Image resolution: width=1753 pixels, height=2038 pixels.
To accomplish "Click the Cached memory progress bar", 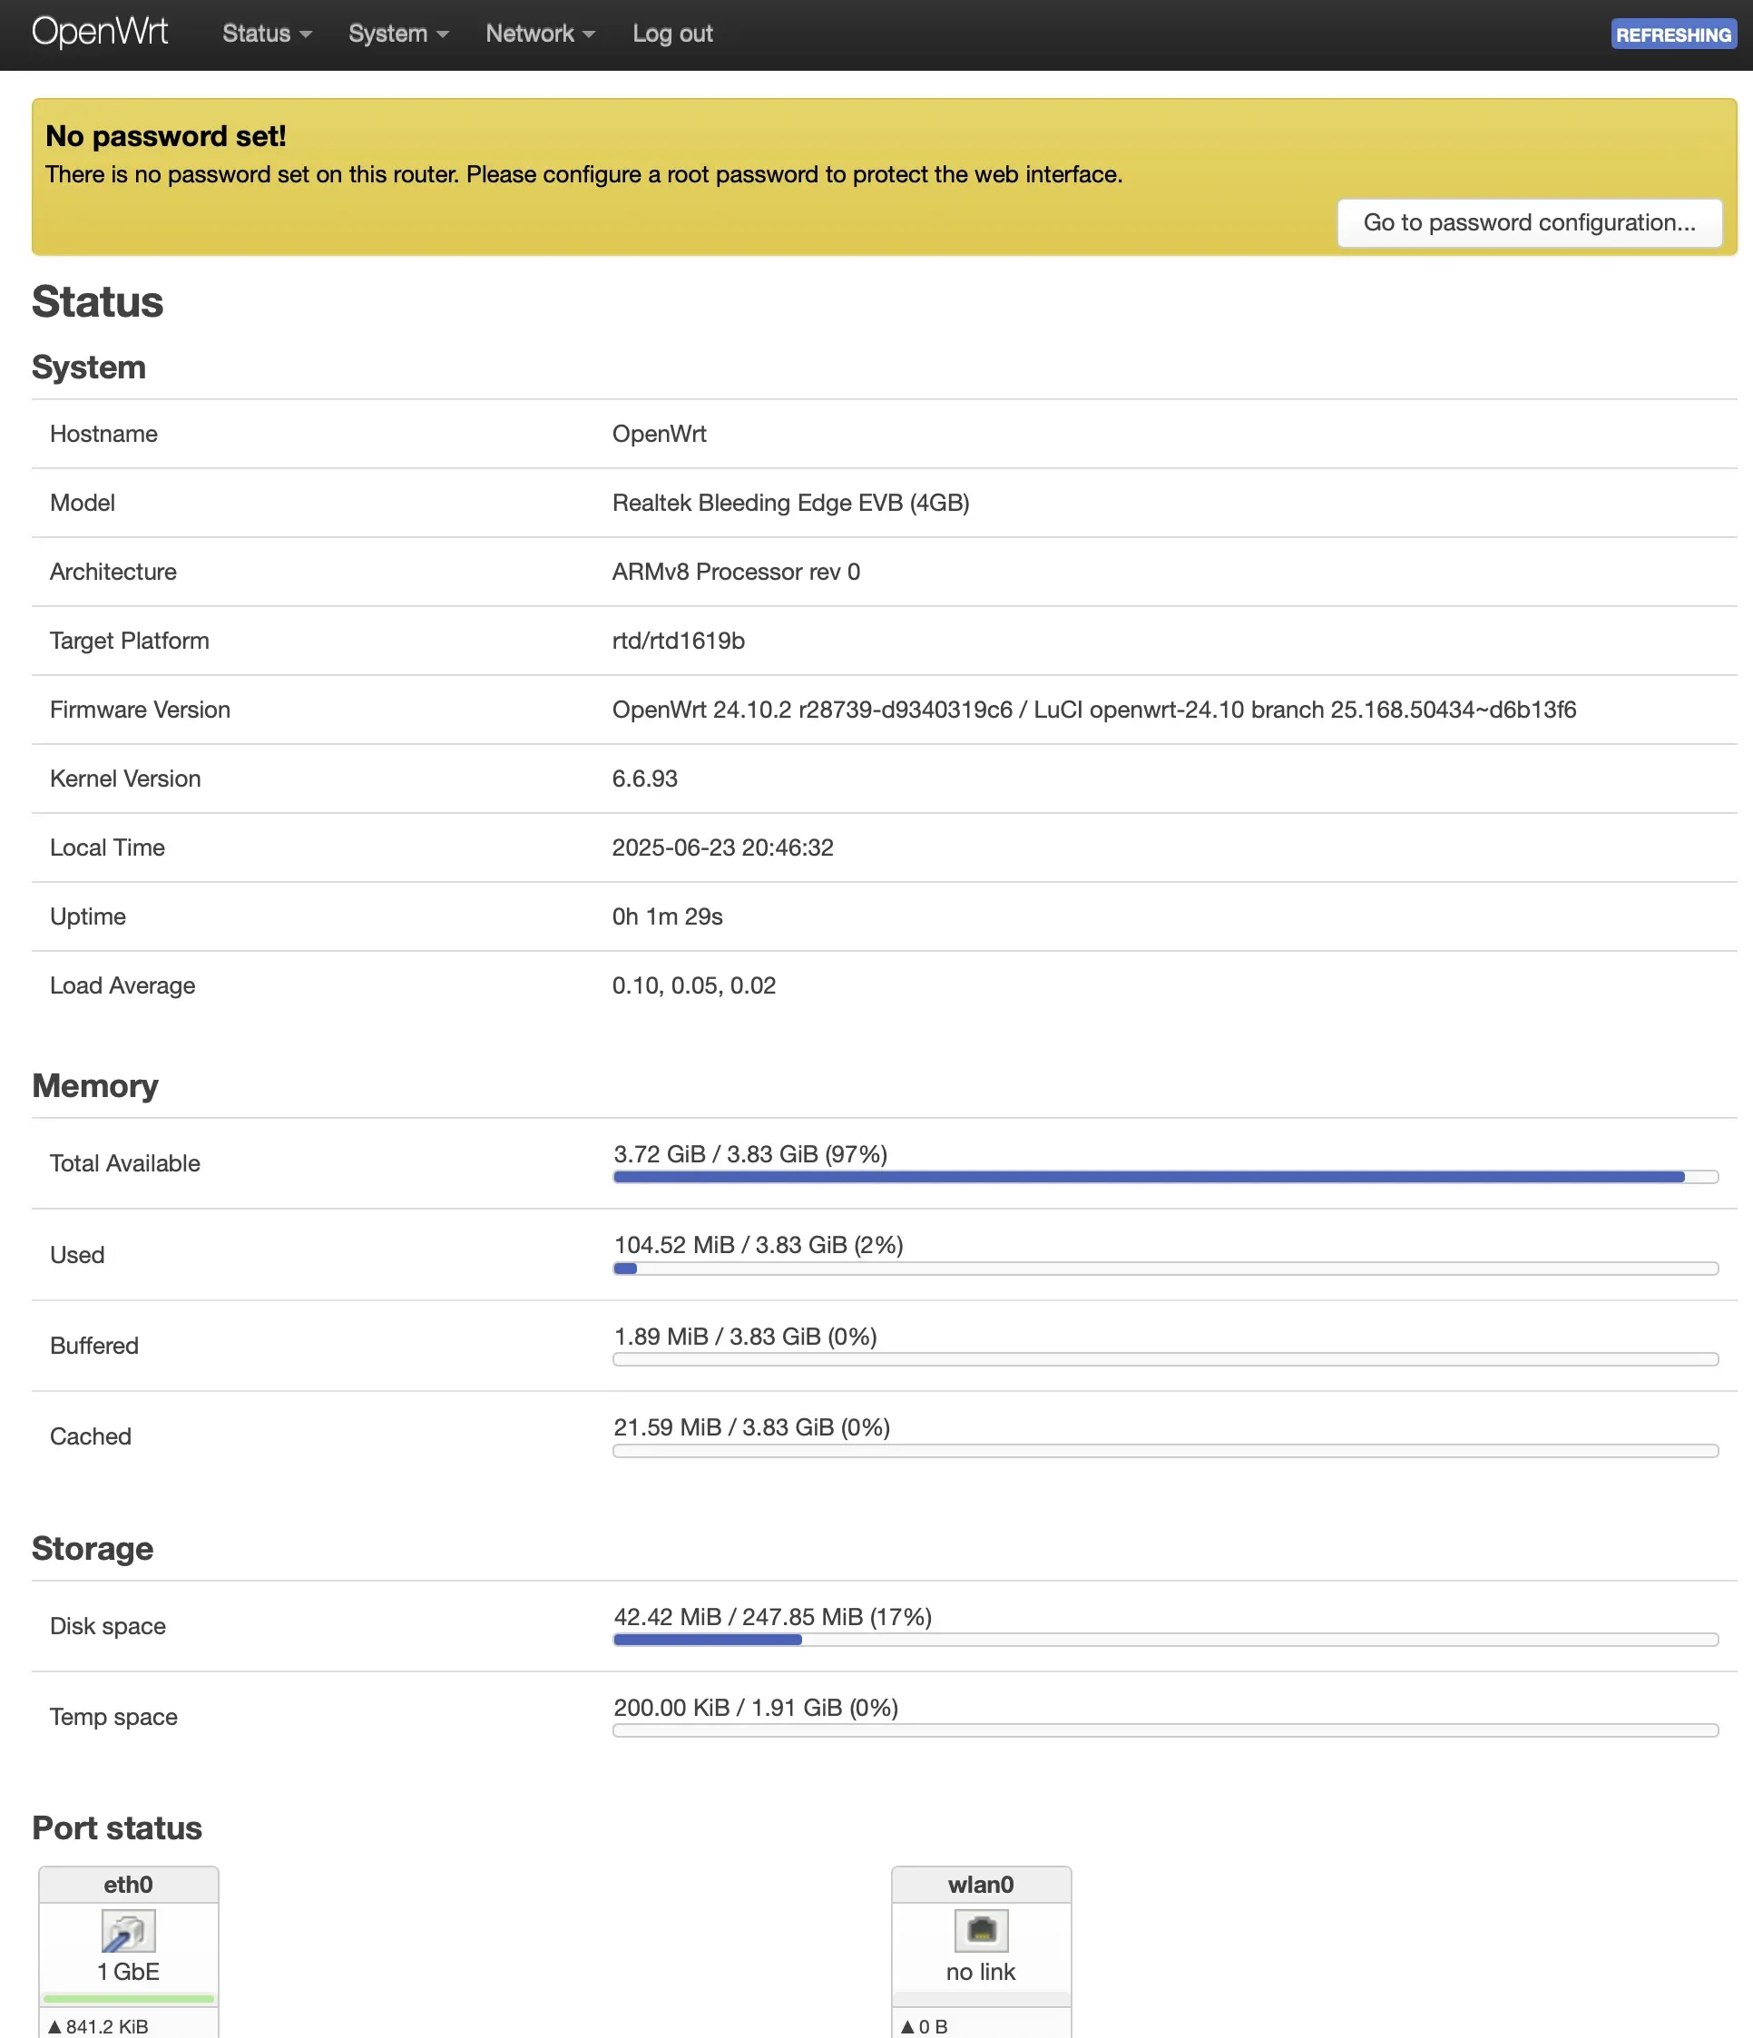I will pyautogui.click(x=1165, y=1451).
